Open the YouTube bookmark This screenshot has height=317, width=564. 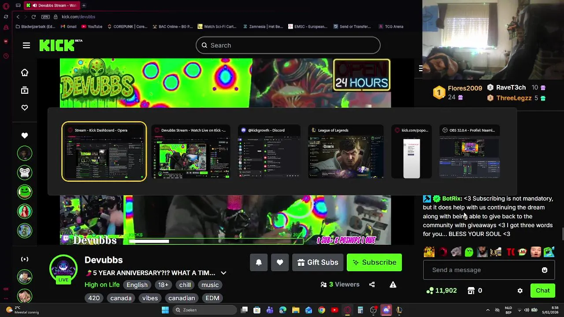coord(92,26)
